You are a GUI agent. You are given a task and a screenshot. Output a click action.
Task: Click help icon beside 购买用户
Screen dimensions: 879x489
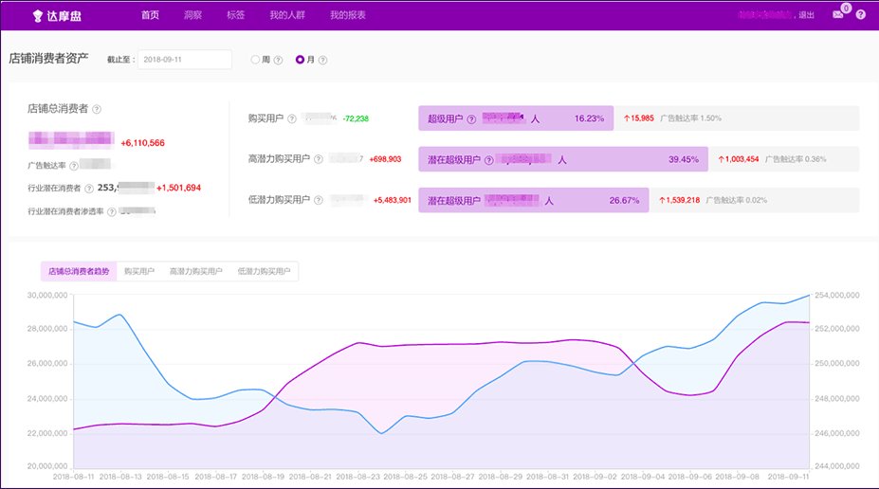[291, 118]
